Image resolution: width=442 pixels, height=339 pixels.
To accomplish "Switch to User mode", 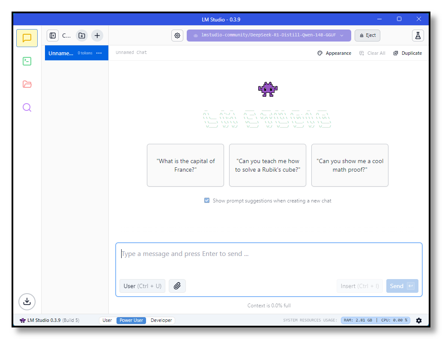I will (107, 321).
